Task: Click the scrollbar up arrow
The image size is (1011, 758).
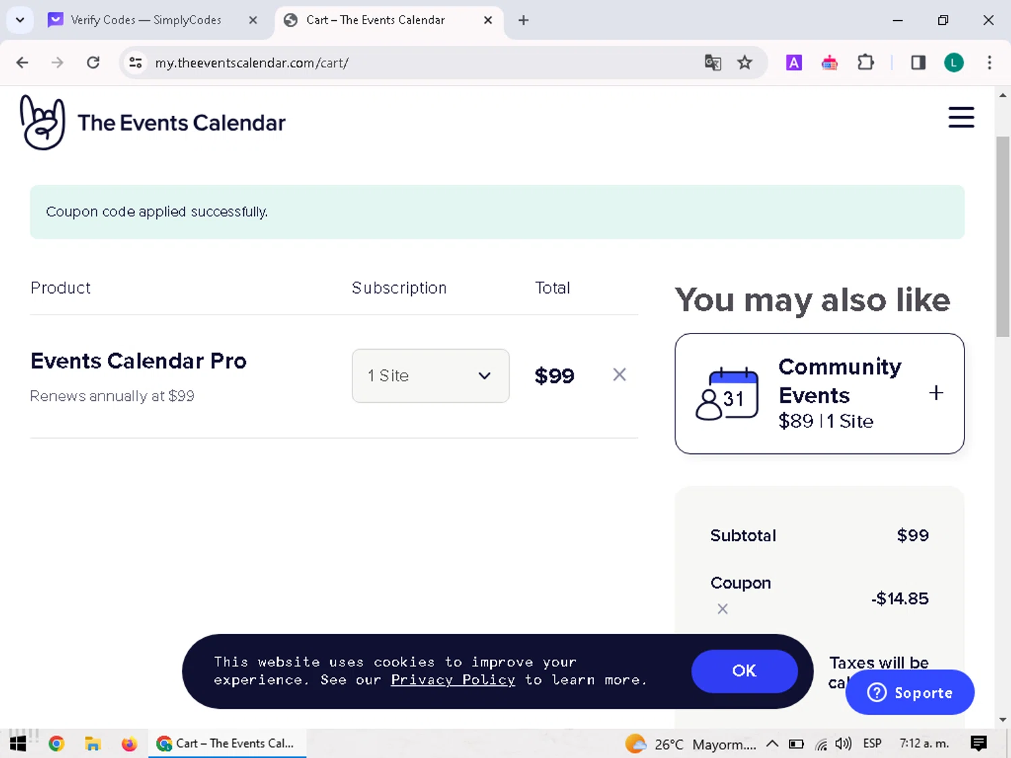Action: (1003, 95)
